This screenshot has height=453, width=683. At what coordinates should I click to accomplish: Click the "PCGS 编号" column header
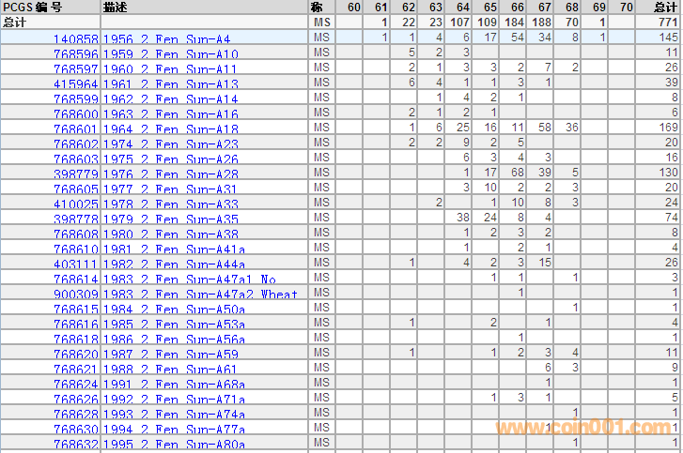click(x=33, y=8)
